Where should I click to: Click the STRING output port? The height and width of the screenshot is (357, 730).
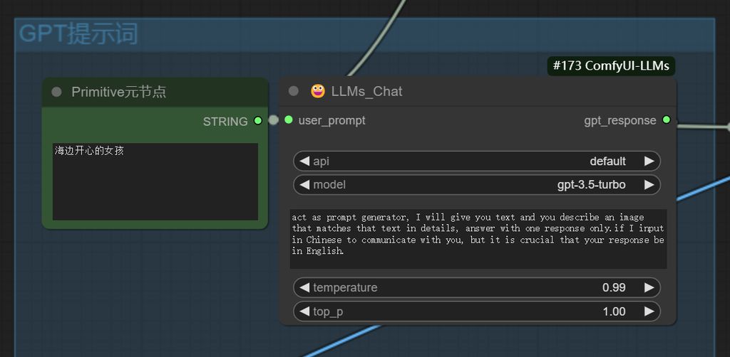[258, 121]
